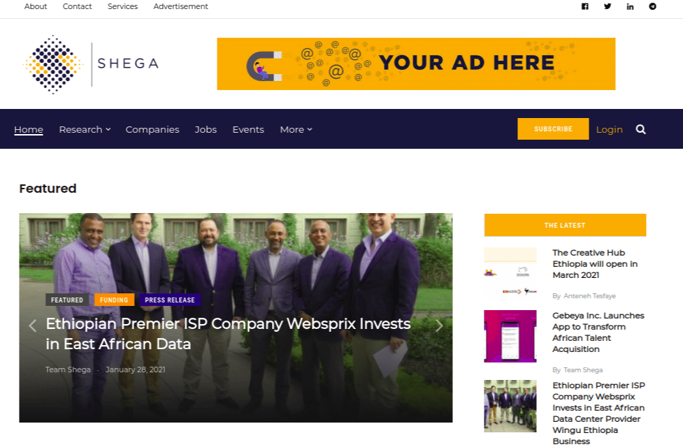
Task: Select the Press Release category tag
Action: click(x=170, y=300)
